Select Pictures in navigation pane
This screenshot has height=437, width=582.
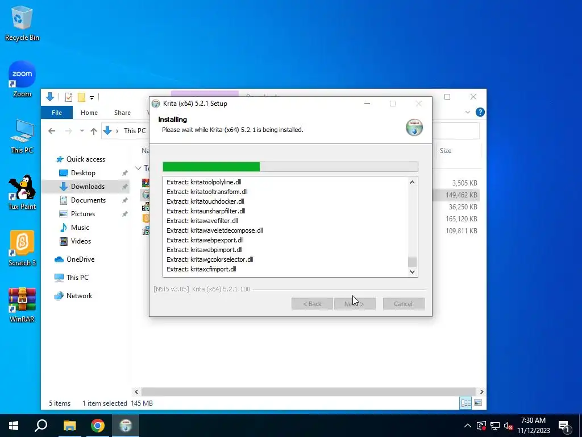[83, 214]
